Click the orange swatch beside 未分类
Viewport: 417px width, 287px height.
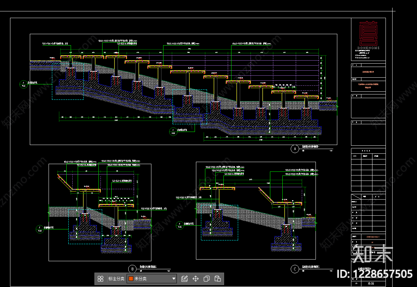point(131,279)
